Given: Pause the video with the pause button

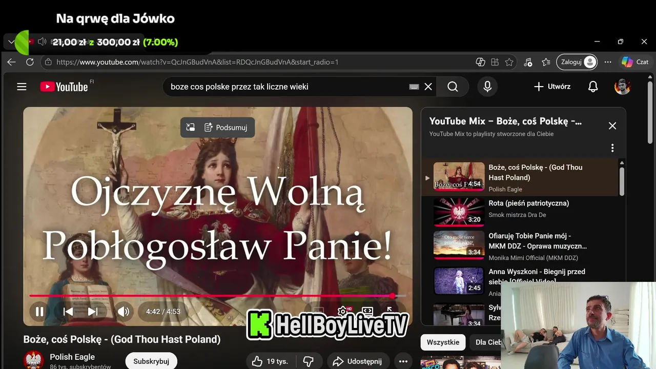Looking at the screenshot, I should pyautogui.click(x=39, y=311).
